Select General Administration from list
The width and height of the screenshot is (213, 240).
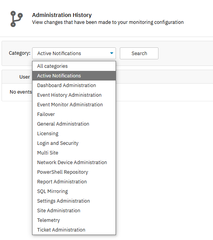pos(74,124)
